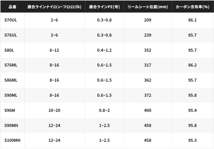Click the 10~20 nylon line value
This screenshot has width=214, height=149.
click(x=54, y=110)
